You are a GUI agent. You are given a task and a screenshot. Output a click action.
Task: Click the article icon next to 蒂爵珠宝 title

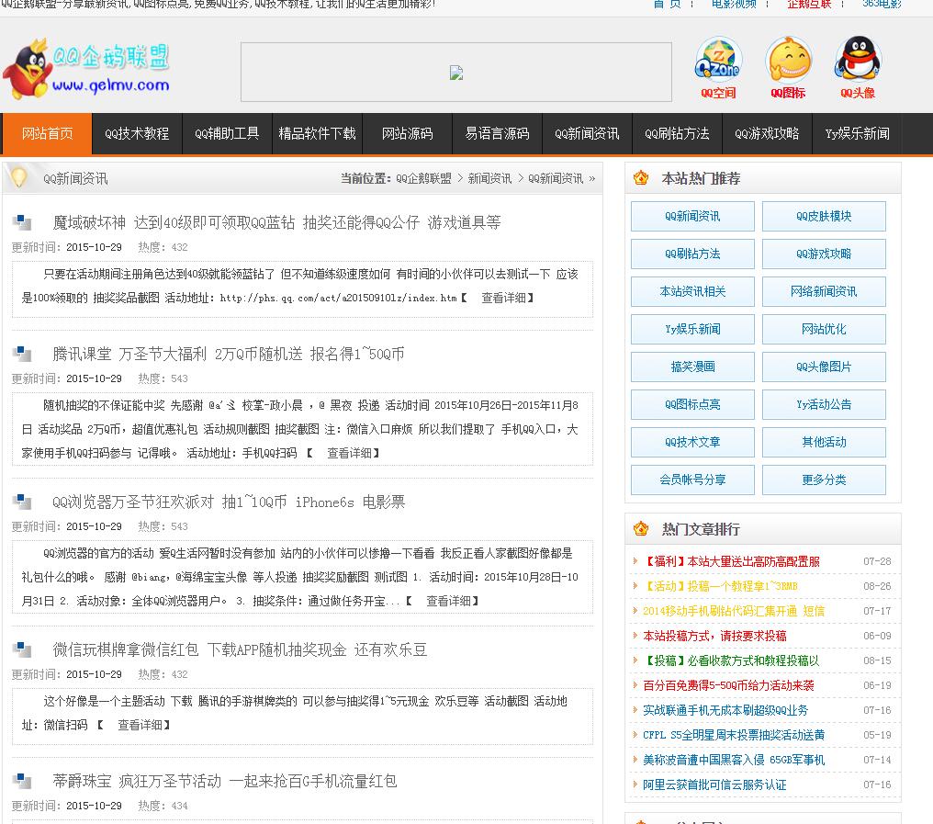(x=23, y=781)
